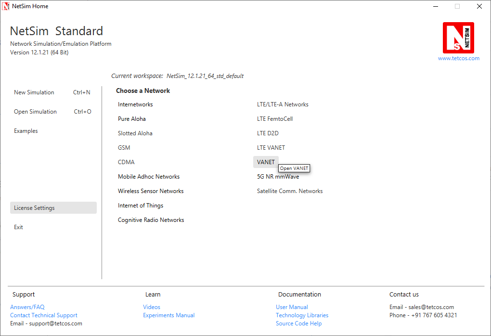This screenshot has width=491, height=336.
Task: Select Pure Aloha network
Action: (132, 119)
